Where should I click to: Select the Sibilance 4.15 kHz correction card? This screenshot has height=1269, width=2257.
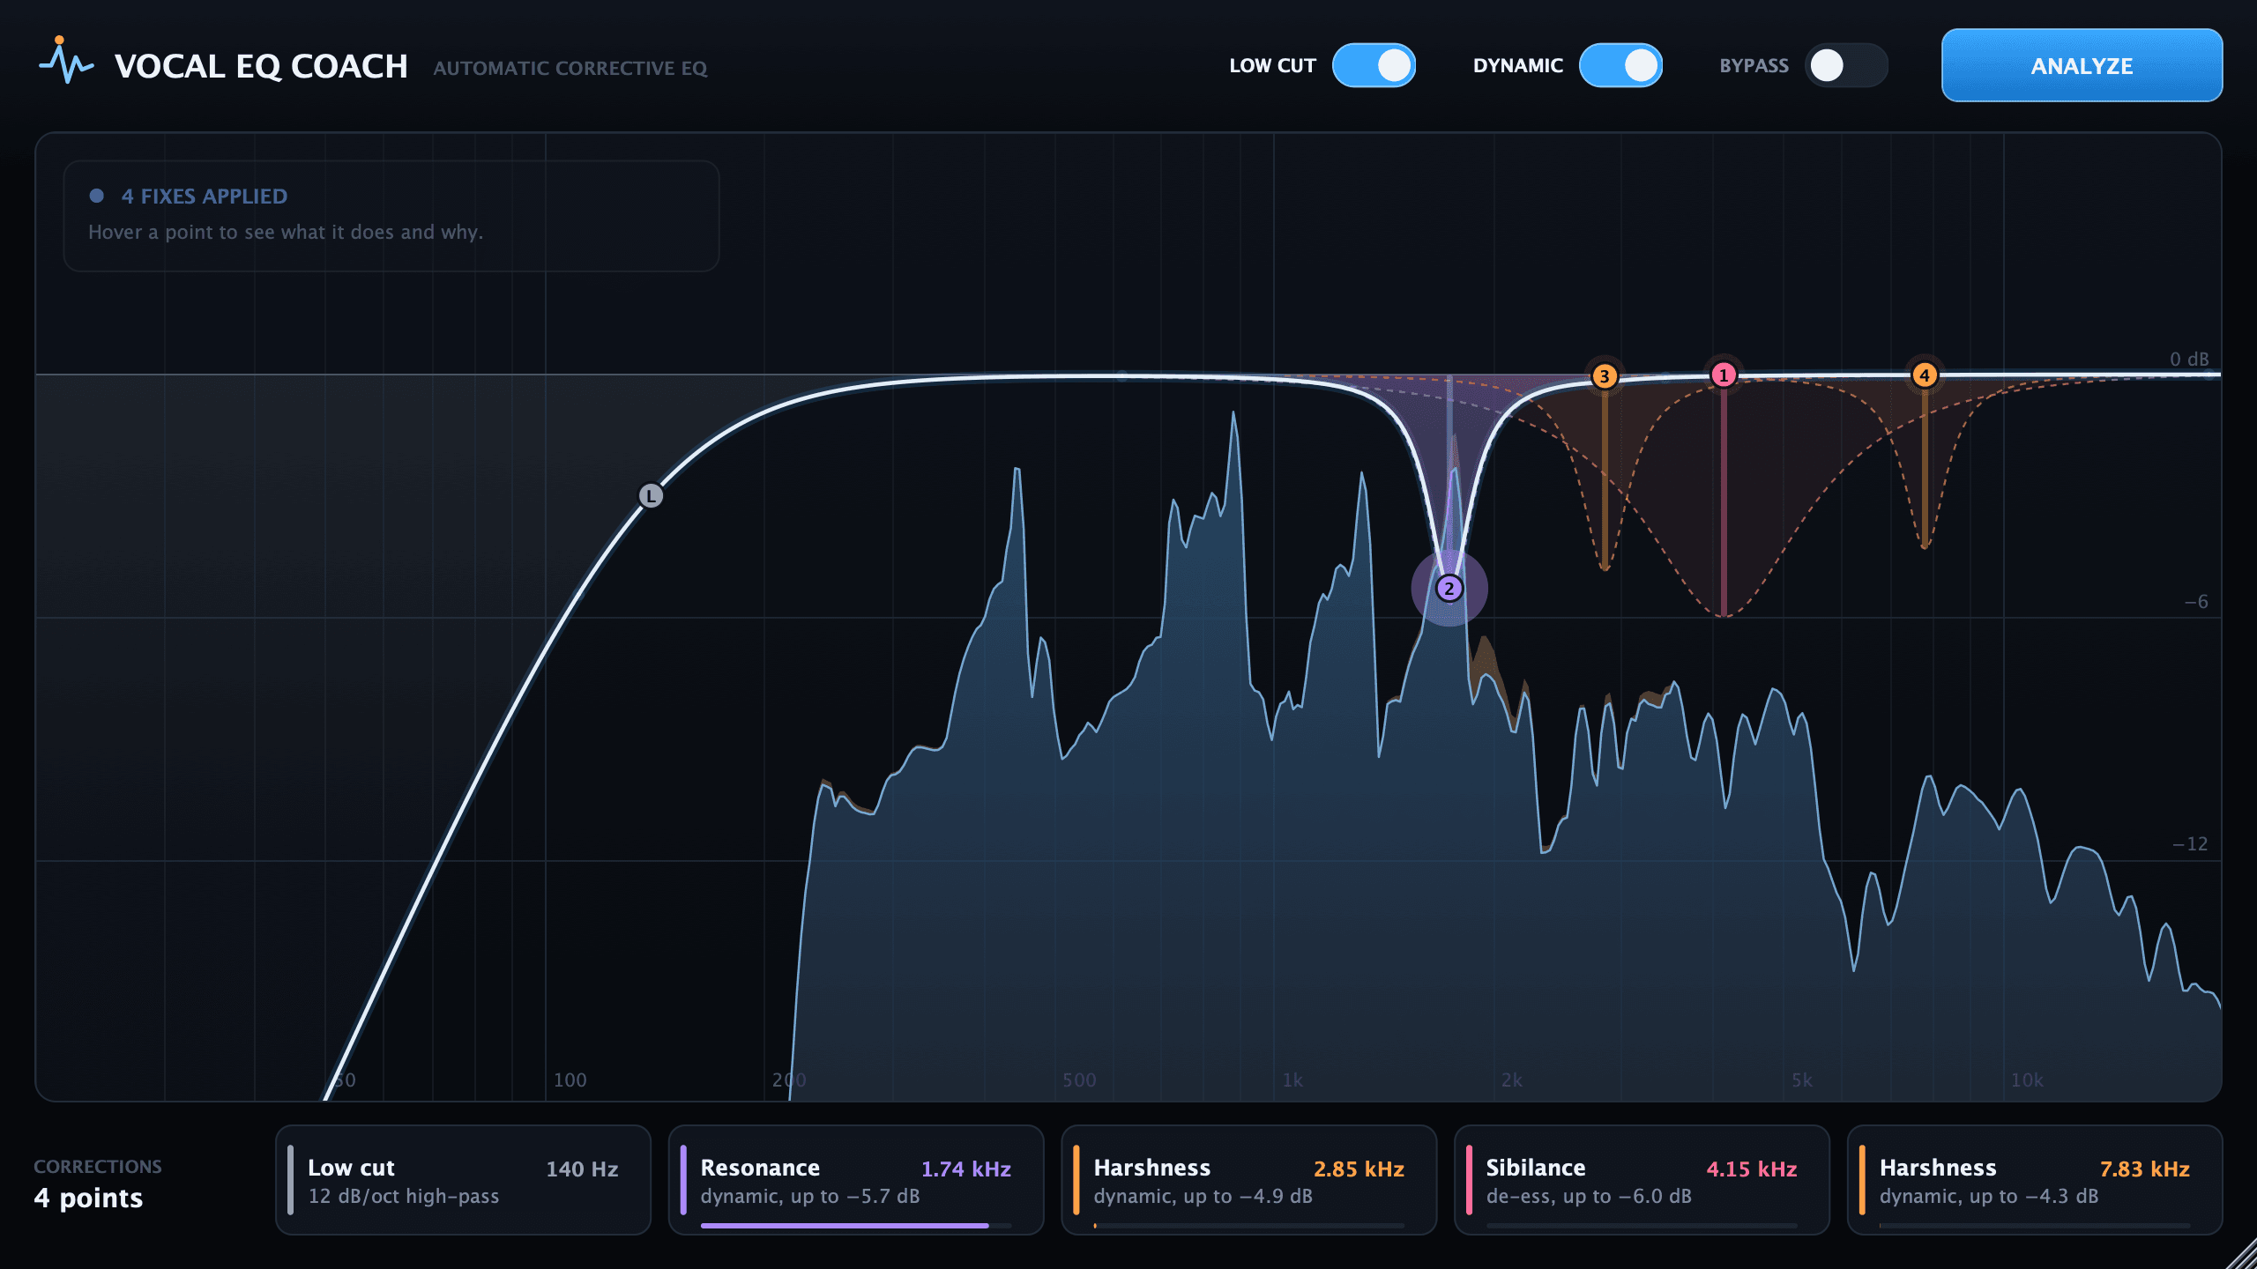tap(1642, 1180)
